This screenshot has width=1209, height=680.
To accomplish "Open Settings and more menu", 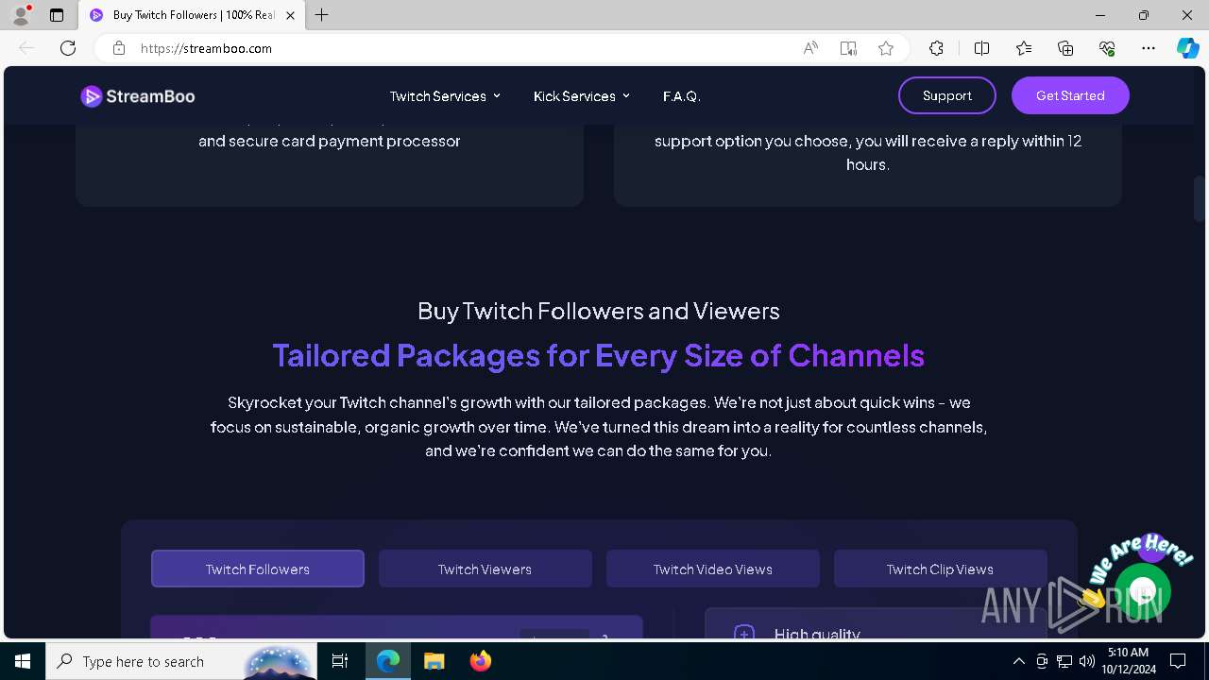I will click(1149, 48).
